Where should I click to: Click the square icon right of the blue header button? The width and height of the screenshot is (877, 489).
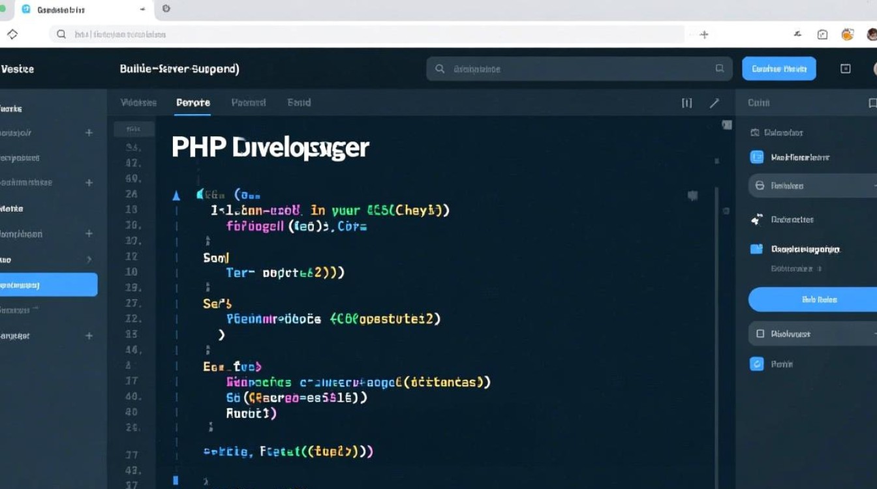(846, 68)
